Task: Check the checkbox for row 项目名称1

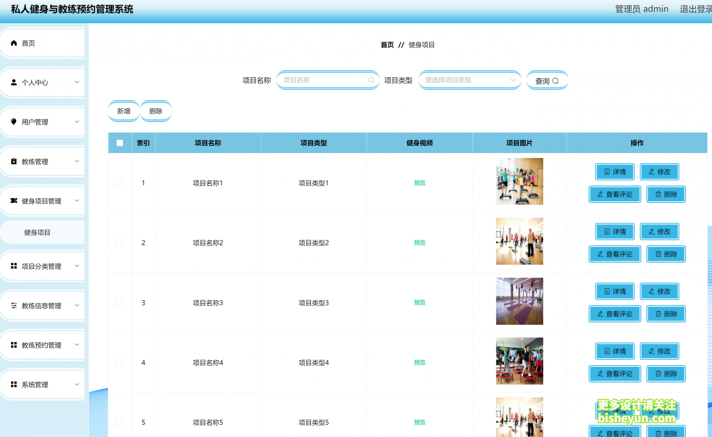Action: (119, 183)
